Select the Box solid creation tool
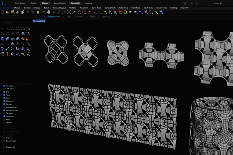This screenshot has height=155, width=233. coord(3,39)
